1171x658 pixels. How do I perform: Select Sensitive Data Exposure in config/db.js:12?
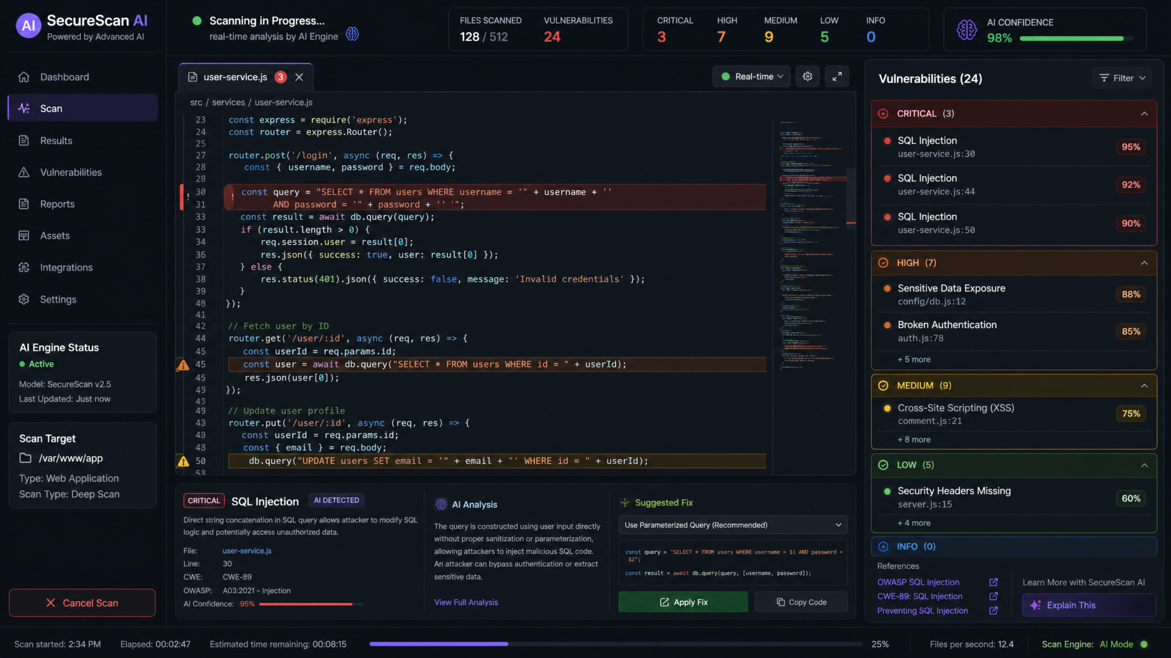tap(1014, 294)
